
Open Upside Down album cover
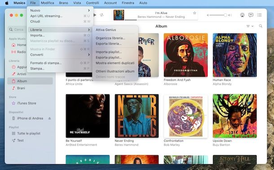click(x=234, y=116)
